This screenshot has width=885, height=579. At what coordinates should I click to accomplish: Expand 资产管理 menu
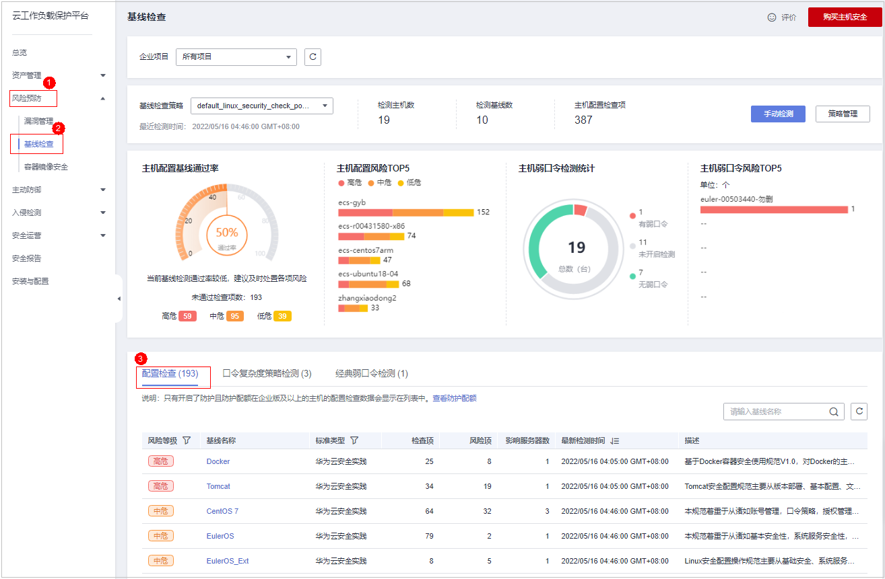(x=103, y=75)
